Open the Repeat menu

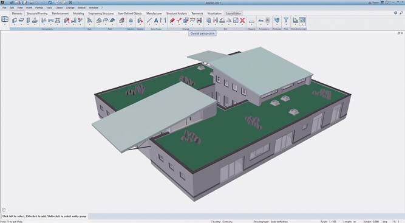pyautogui.click(x=81, y=8)
